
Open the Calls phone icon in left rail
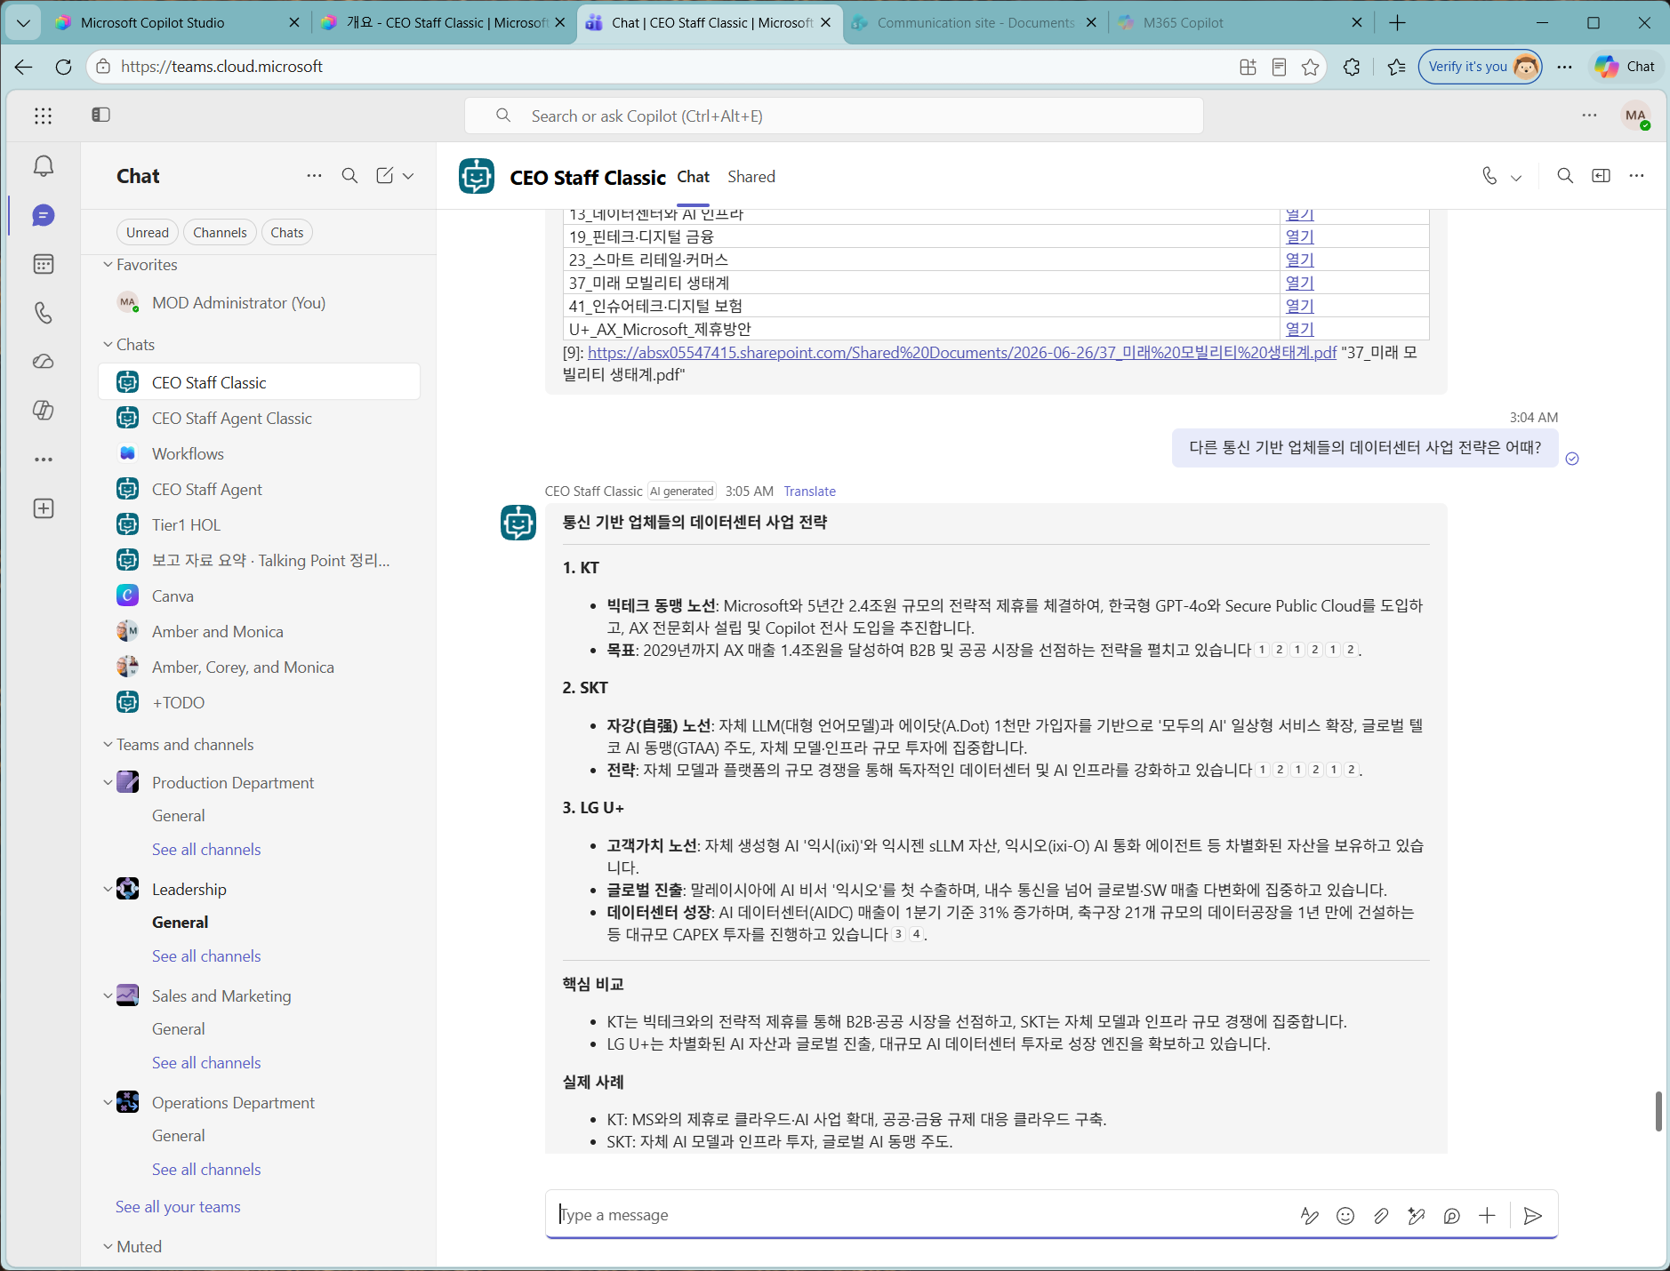43,313
